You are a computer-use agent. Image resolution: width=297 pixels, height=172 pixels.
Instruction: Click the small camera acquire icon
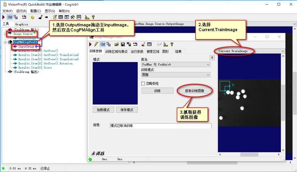(46, 17)
